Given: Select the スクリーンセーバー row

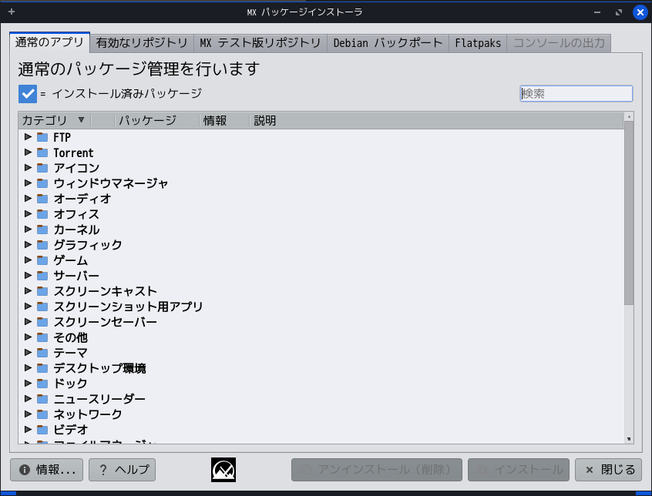Looking at the screenshot, I should [321, 321].
